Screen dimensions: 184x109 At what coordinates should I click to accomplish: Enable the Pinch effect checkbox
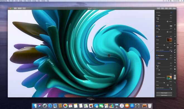[157, 63]
